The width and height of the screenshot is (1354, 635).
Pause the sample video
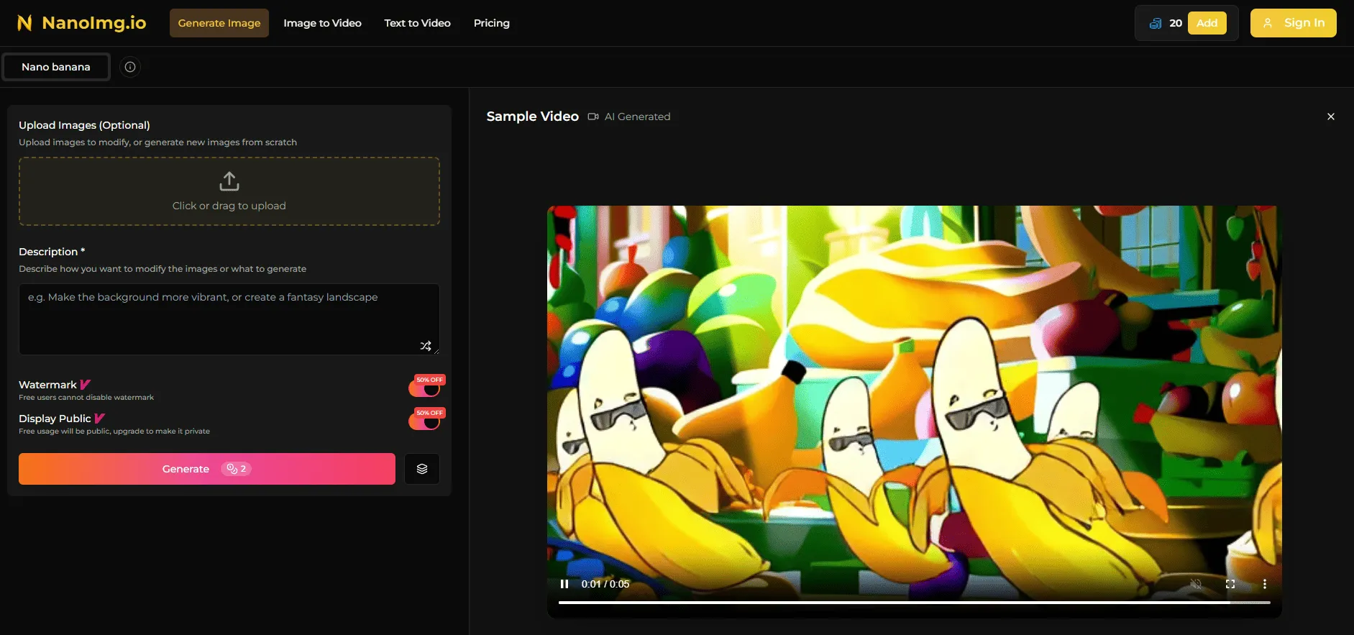coord(564,584)
